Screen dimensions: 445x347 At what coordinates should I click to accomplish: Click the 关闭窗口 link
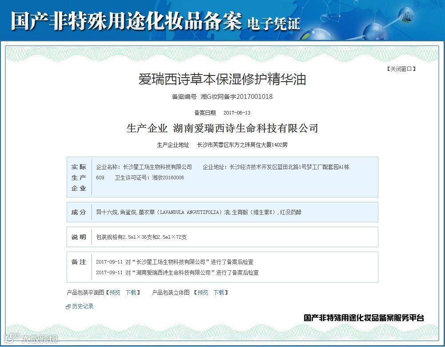point(401,69)
